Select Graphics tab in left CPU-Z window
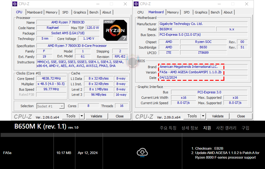This screenshot has height=169, width=265. pyautogui.click(x=79, y=12)
